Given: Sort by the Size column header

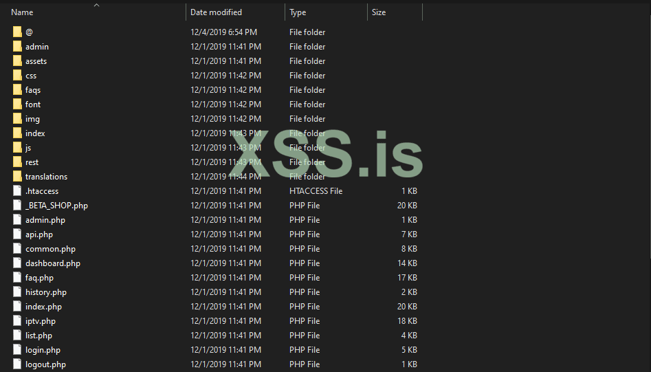Looking at the screenshot, I should pos(379,12).
